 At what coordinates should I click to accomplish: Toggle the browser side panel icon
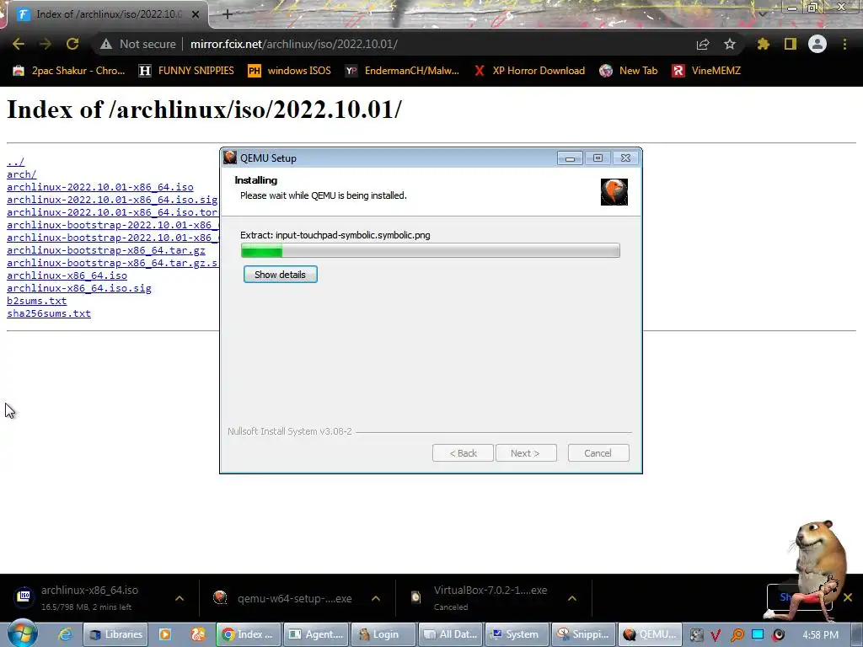pos(791,44)
